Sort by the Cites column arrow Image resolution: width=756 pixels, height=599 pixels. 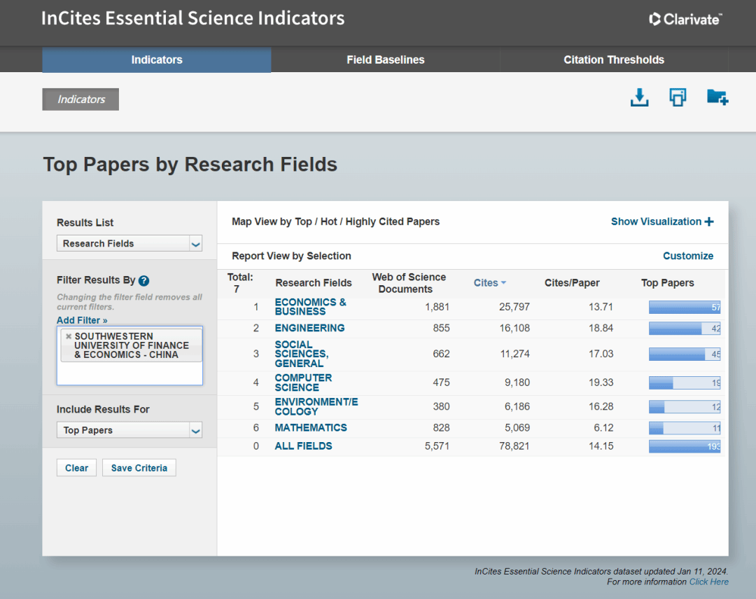pos(503,283)
